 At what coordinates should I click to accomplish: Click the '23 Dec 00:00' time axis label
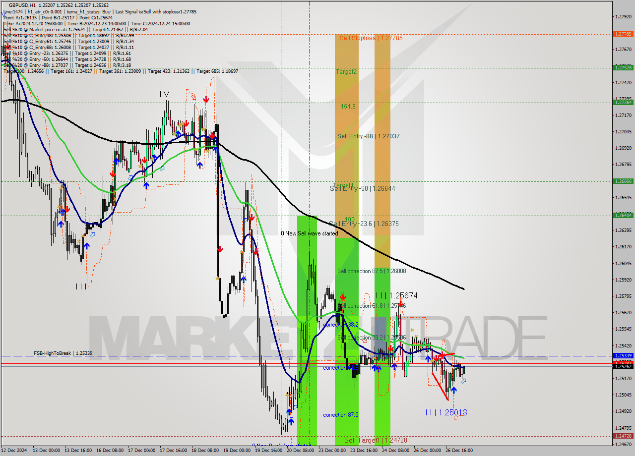point(332,451)
